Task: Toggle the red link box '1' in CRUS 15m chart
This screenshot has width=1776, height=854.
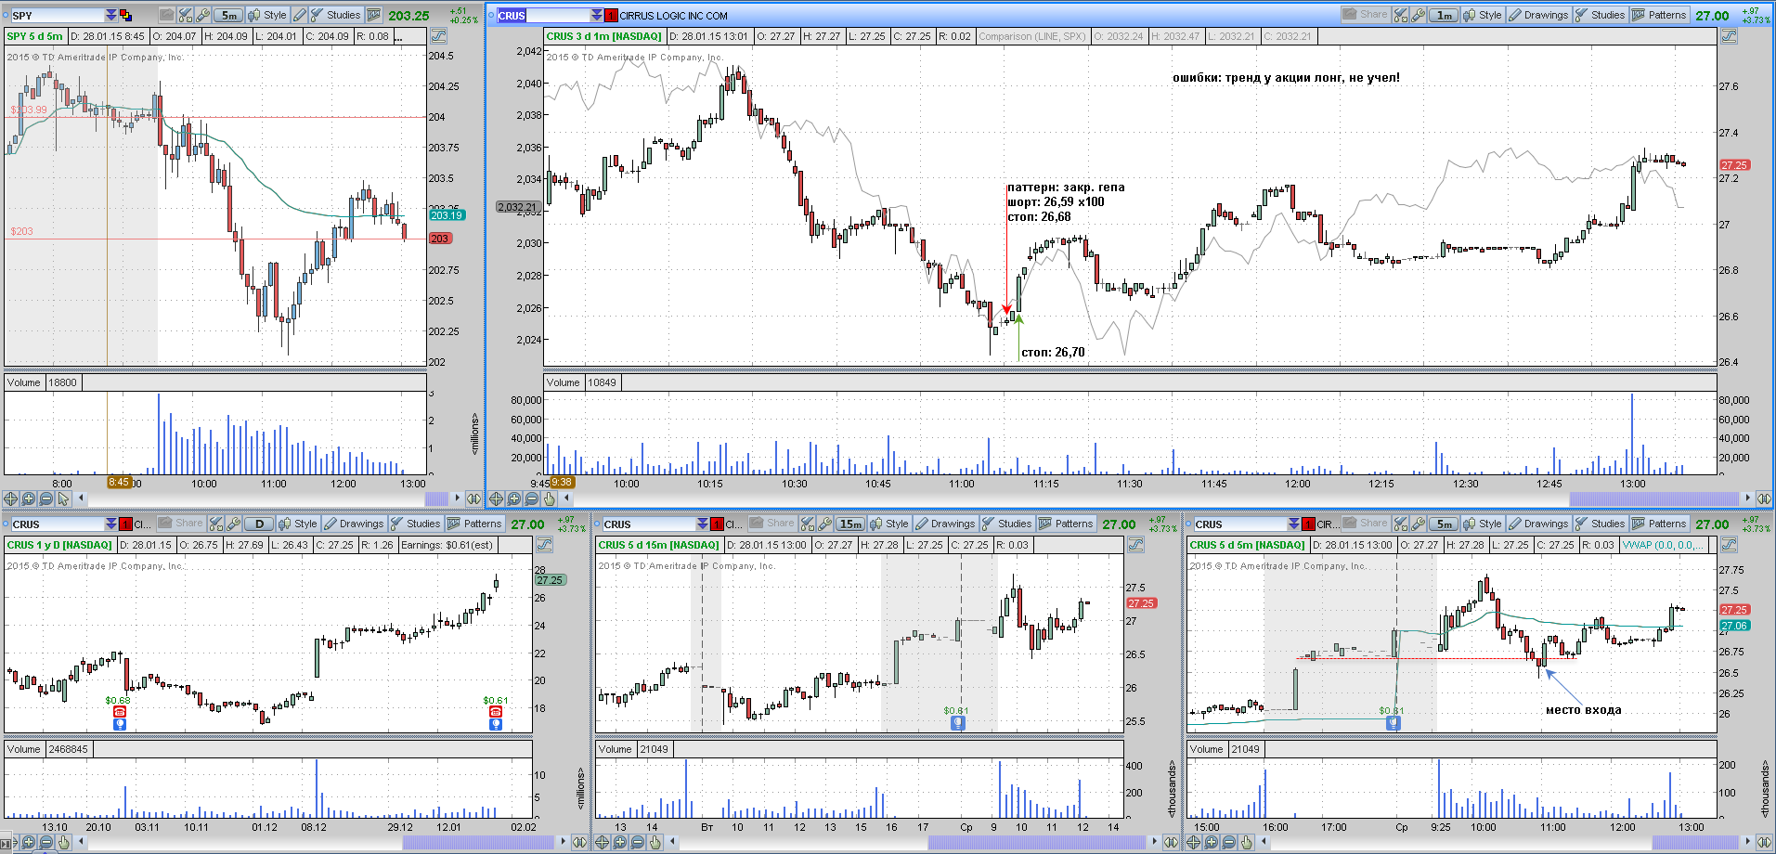Action: pyautogui.click(x=717, y=524)
